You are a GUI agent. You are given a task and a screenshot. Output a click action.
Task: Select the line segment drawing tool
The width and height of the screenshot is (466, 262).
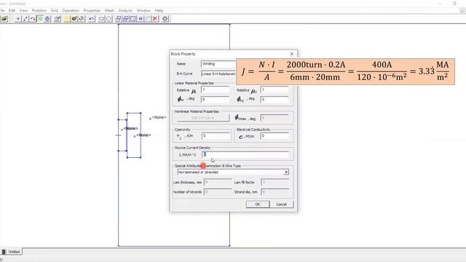25,19
